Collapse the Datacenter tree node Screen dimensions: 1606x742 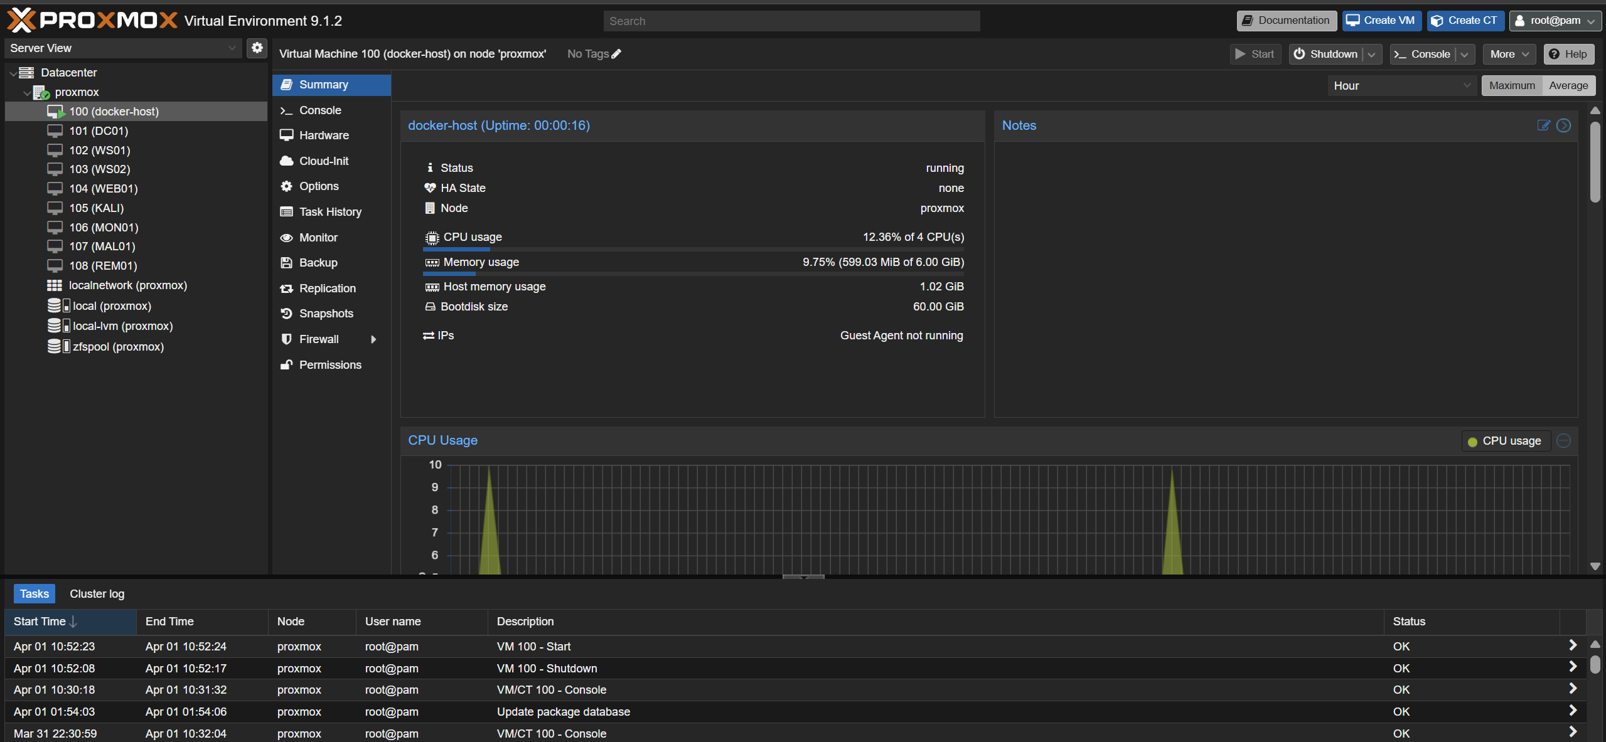[x=13, y=73]
